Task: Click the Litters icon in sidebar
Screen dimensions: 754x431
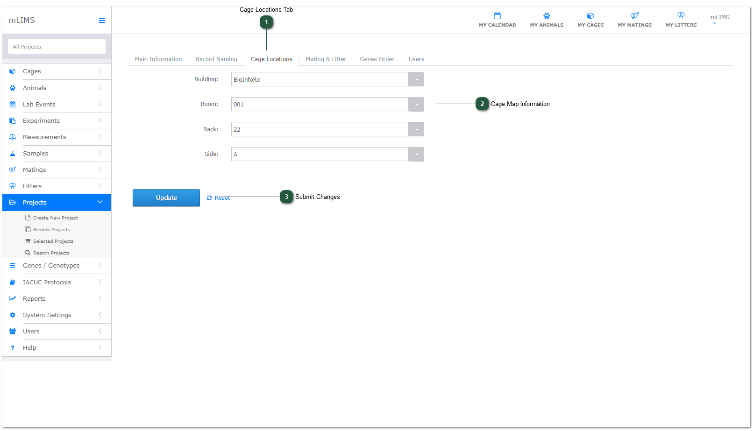Action: 13,186
